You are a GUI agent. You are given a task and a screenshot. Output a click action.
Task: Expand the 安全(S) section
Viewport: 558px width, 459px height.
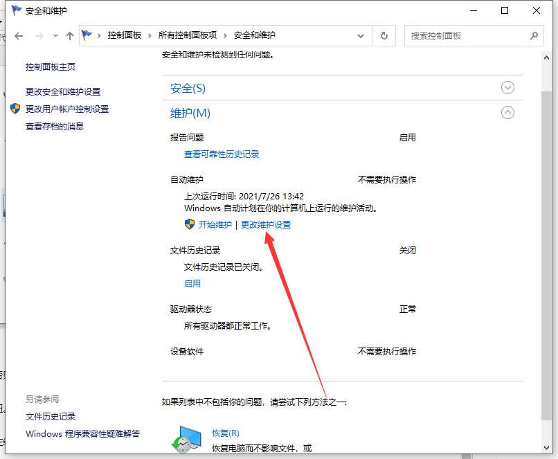click(x=507, y=87)
